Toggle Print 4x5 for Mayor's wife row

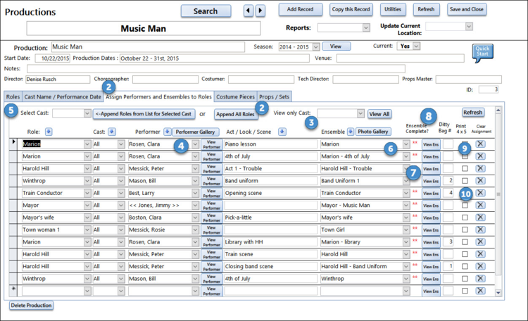click(465, 218)
